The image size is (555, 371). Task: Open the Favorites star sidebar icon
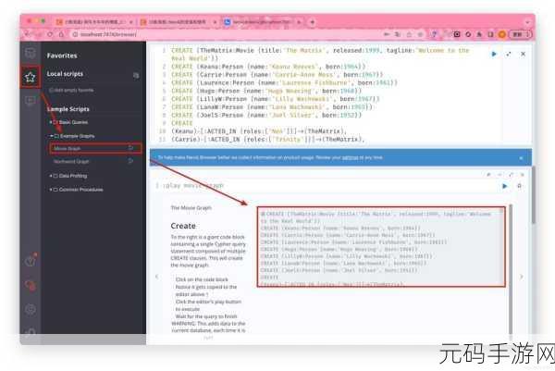click(x=31, y=77)
